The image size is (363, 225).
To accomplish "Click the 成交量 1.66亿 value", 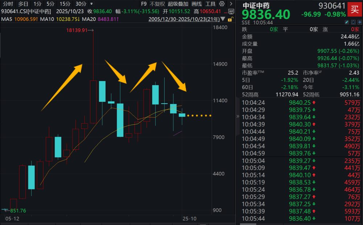I will point(351,44).
